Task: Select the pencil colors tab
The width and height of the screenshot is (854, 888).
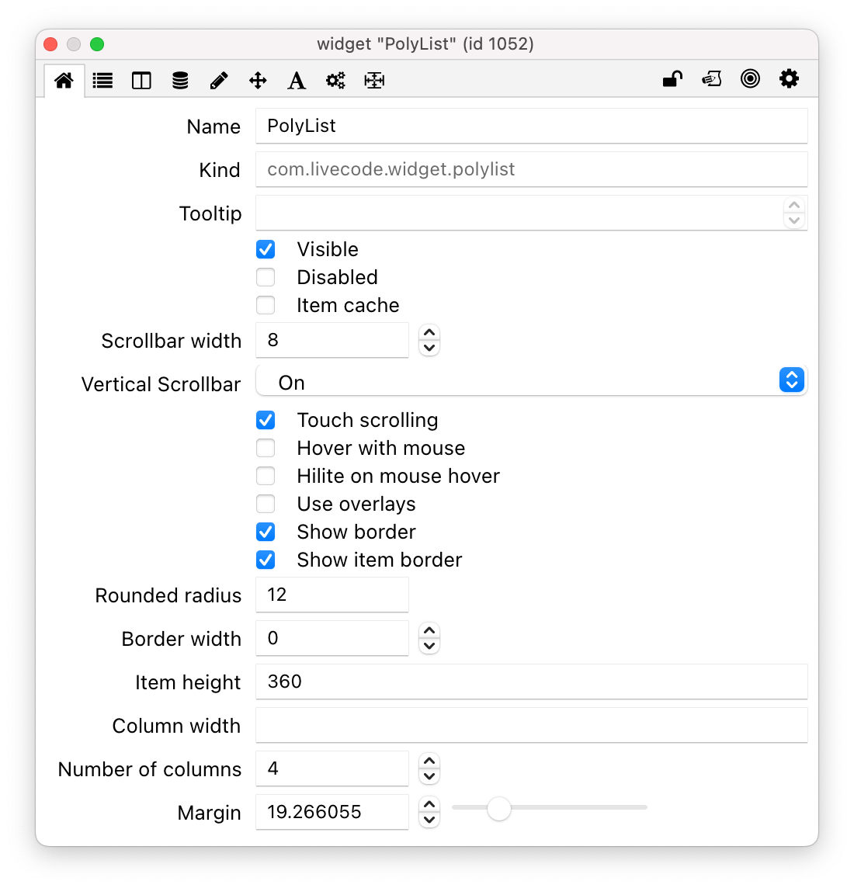Action: click(x=219, y=80)
